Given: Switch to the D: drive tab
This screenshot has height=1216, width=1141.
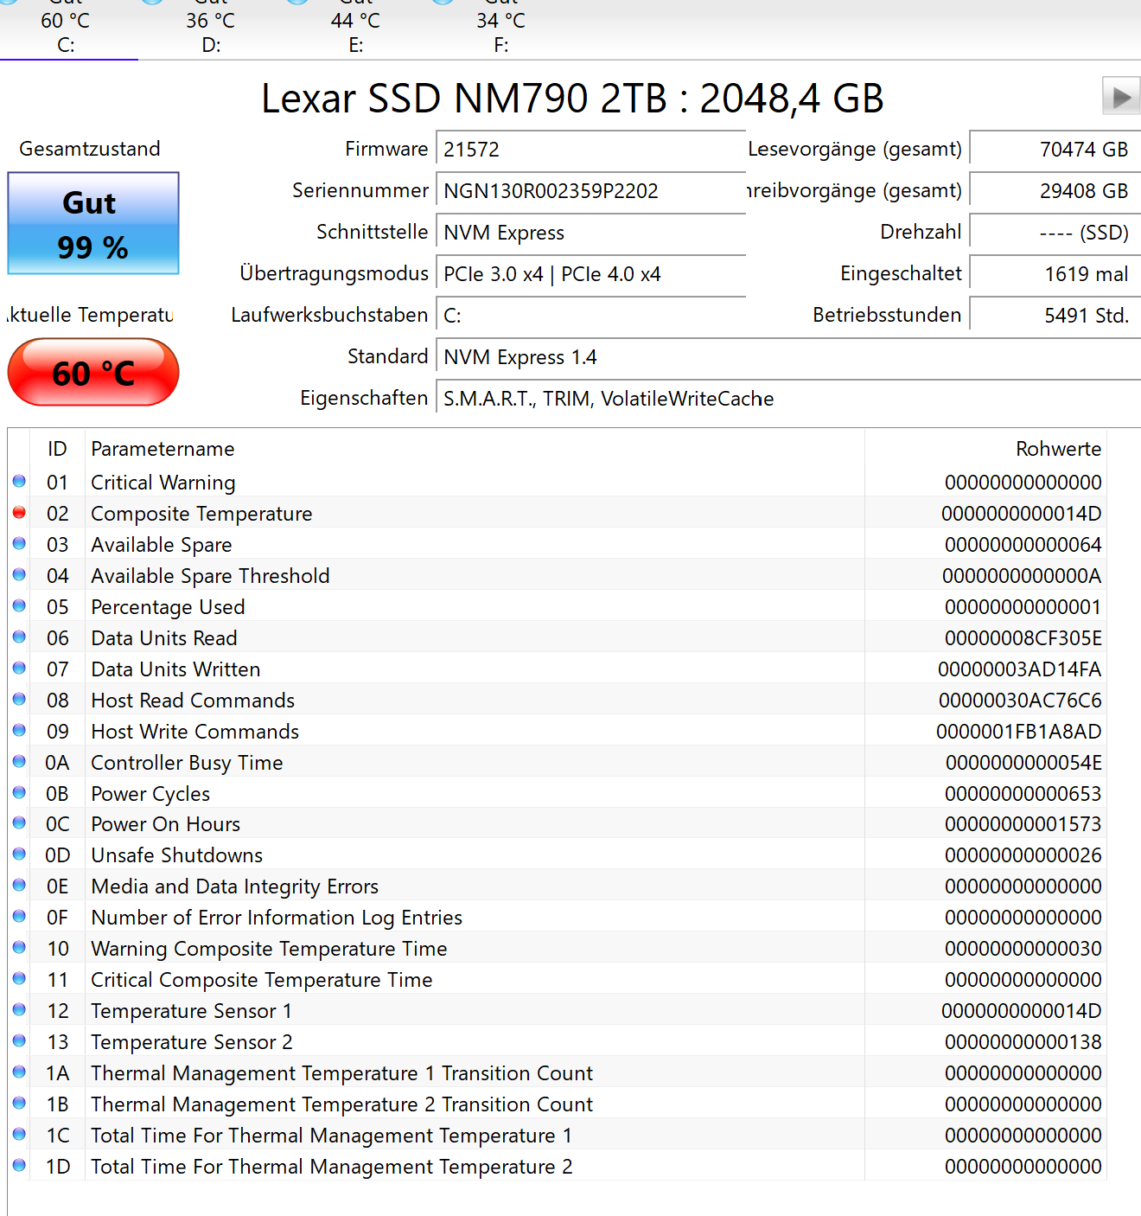Looking at the screenshot, I should click(211, 30).
